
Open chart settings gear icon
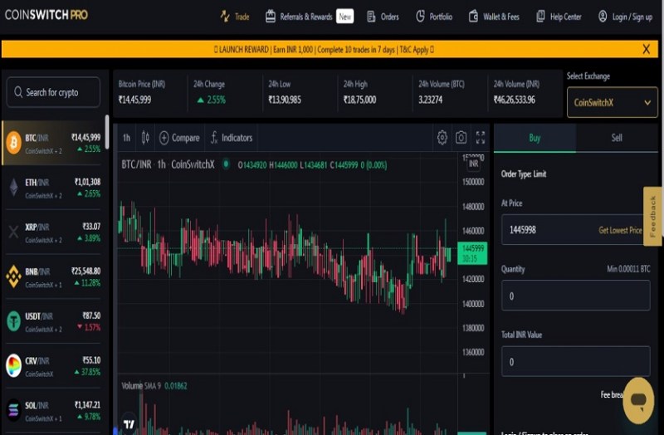tap(442, 138)
